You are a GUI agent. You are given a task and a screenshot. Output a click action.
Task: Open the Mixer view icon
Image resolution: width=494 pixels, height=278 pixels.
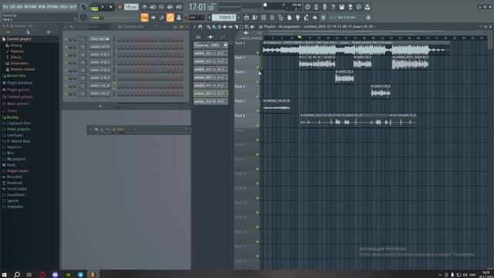pyautogui.click(x=272, y=18)
